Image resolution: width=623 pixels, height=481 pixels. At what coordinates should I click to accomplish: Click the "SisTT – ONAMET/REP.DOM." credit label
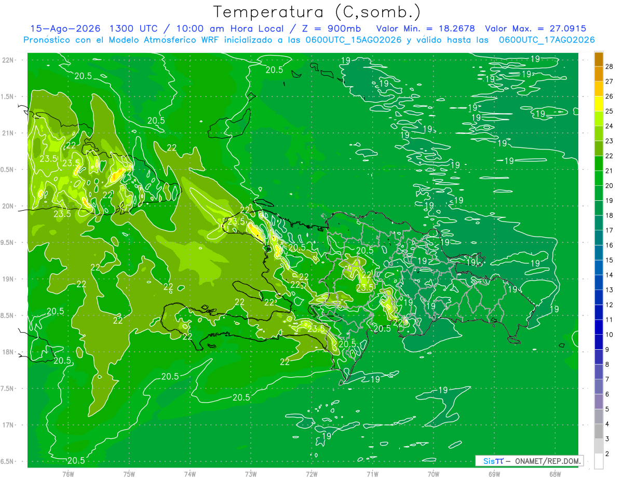pos(529,461)
